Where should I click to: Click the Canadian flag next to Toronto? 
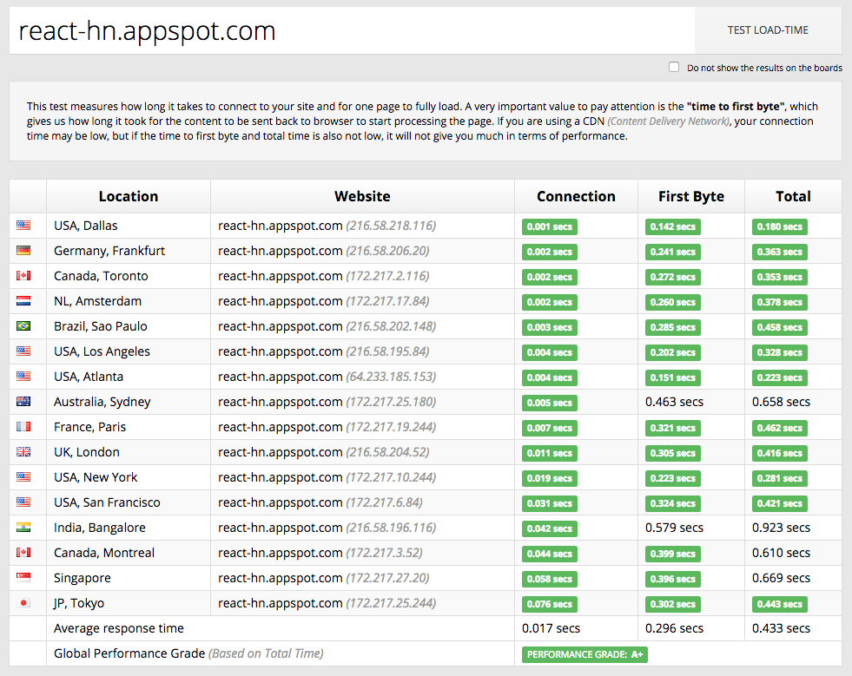click(23, 276)
